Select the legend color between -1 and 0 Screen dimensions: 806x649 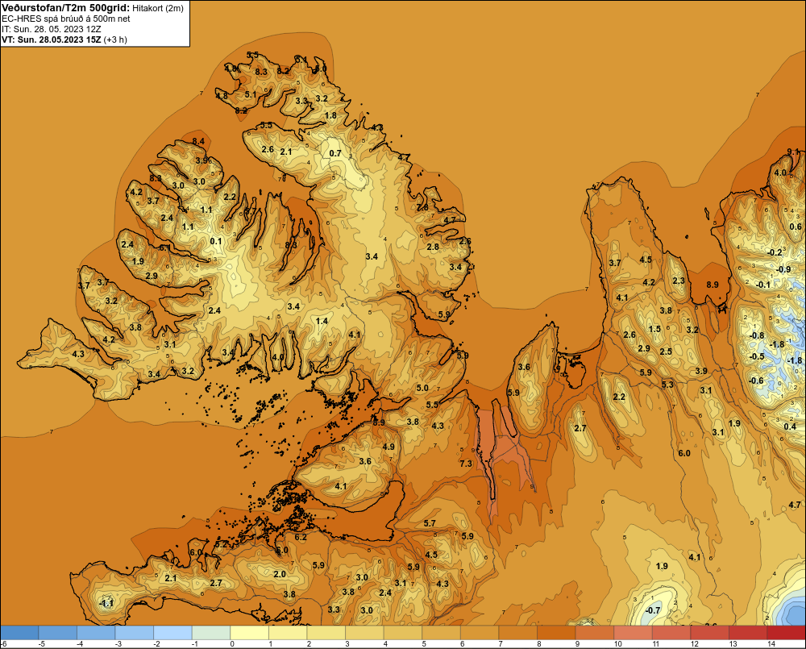pos(211,632)
